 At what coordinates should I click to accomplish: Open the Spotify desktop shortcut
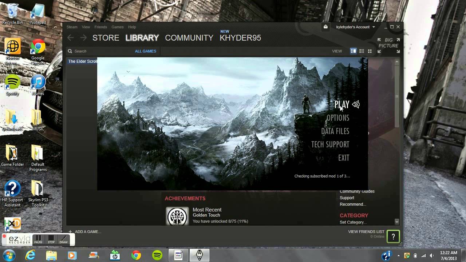tap(13, 85)
